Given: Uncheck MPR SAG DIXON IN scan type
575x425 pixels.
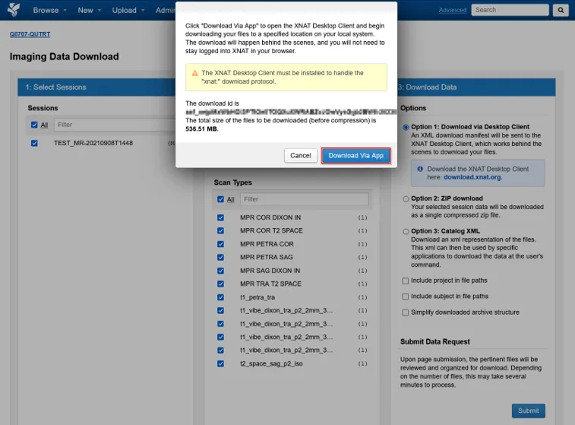Looking at the screenshot, I should tap(220, 271).
